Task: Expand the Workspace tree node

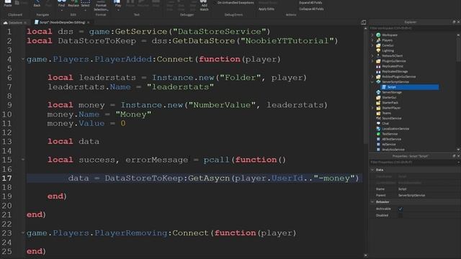Action: (x=372, y=35)
